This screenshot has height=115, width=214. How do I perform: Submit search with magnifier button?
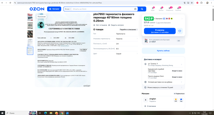142,9
